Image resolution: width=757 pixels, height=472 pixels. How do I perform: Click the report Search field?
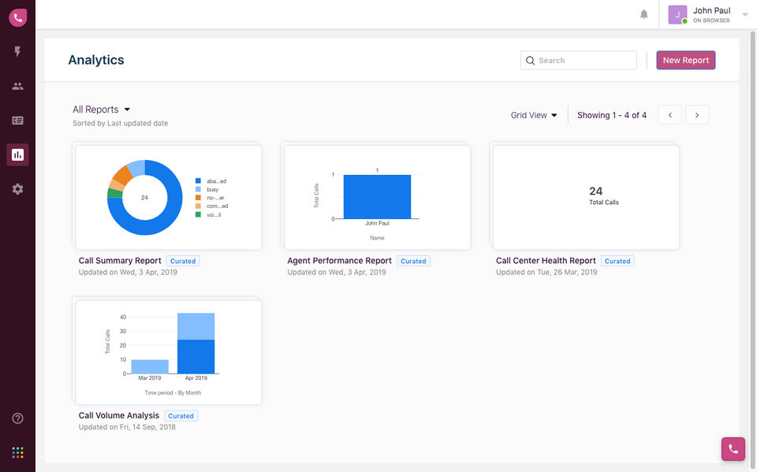(x=579, y=60)
